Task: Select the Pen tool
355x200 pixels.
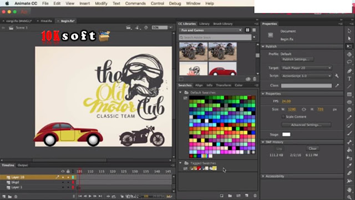Action: click(x=349, y=71)
